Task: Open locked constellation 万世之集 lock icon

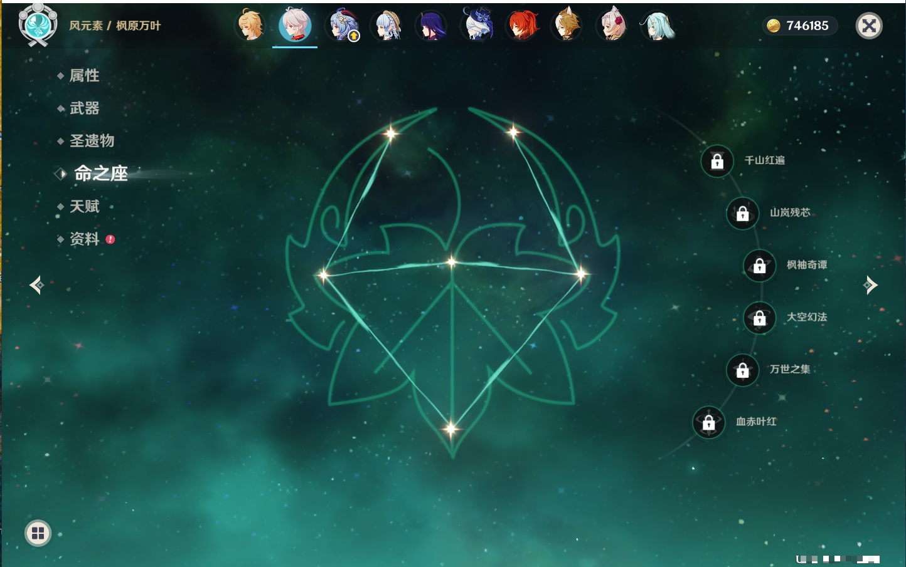Action: click(x=743, y=370)
